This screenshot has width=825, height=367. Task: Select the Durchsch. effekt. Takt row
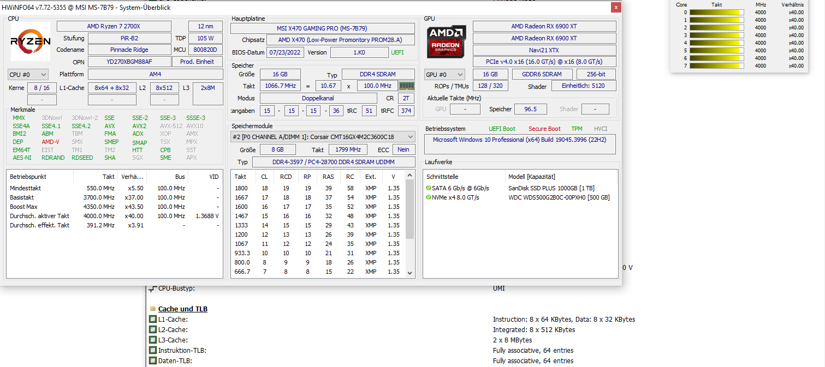pos(115,225)
